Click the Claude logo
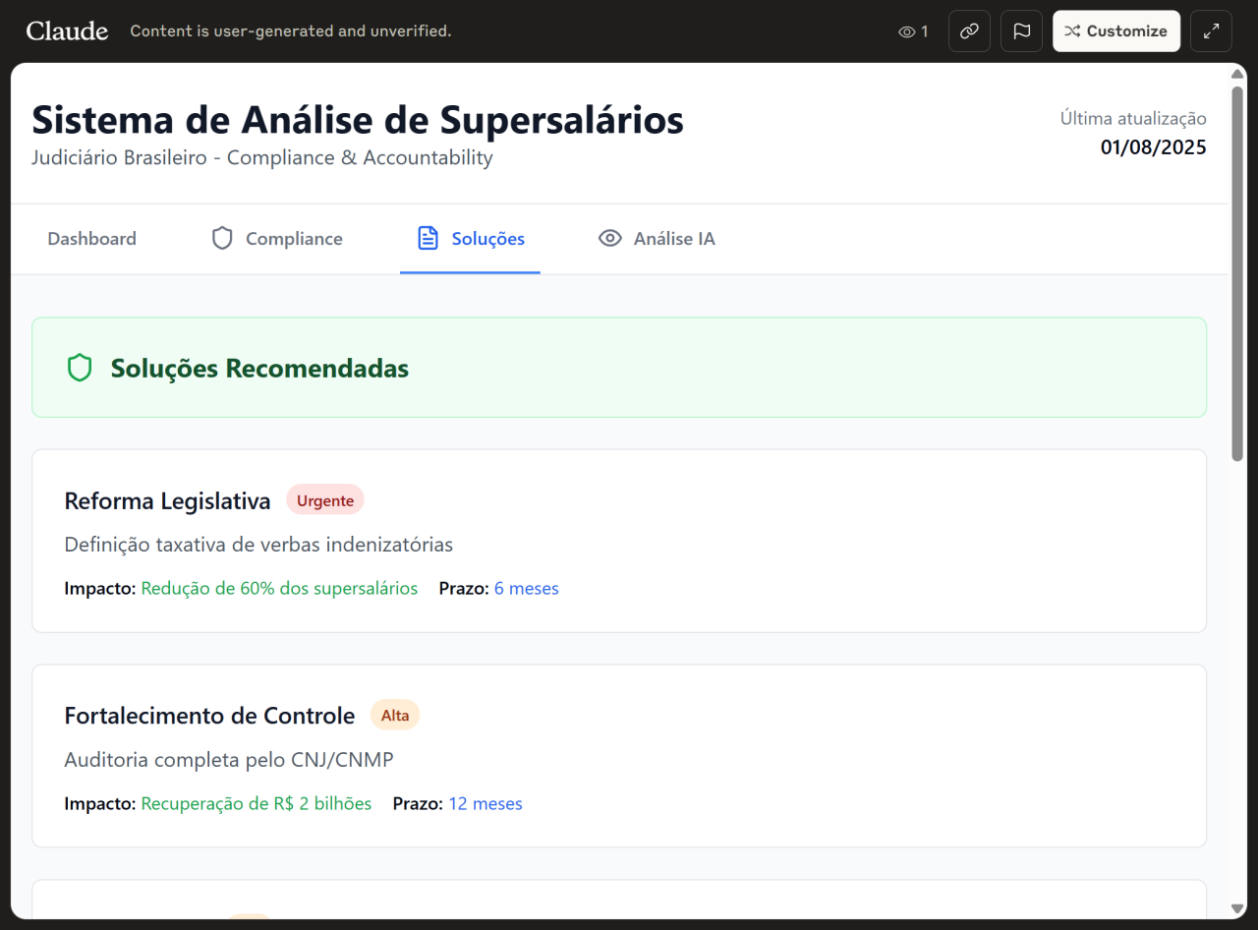1258x930 pixels. pyautogui.click(x=67, y=31)
